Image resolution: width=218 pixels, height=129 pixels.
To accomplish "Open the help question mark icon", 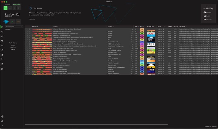I will click(x=2, y=116).
